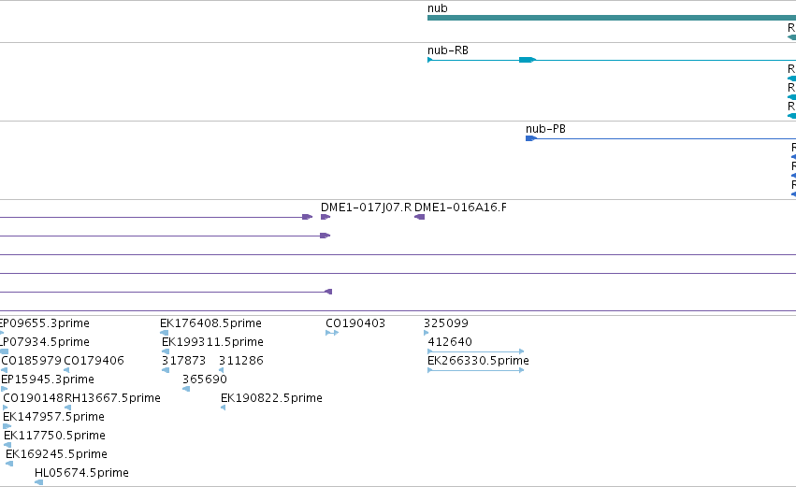The height and width of the screenshot is (487, 796).
Task: Open feature 412640
Action: pos(450,342)
